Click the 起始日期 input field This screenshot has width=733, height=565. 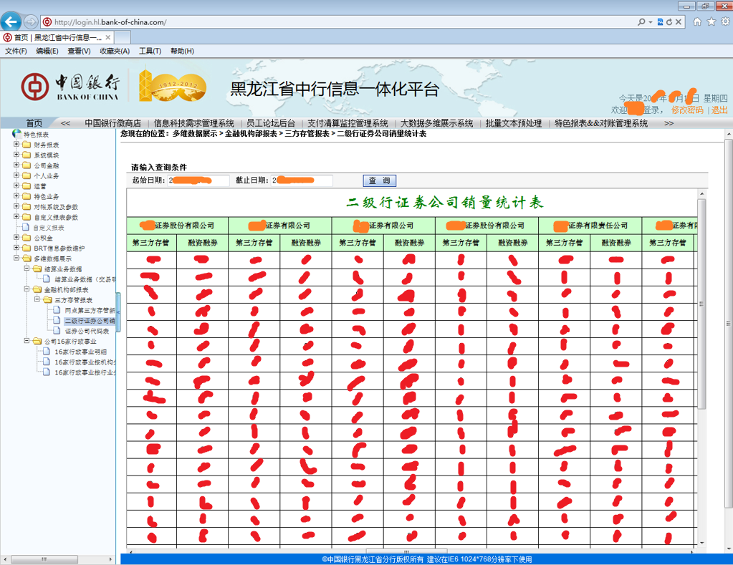pos(198,180)
